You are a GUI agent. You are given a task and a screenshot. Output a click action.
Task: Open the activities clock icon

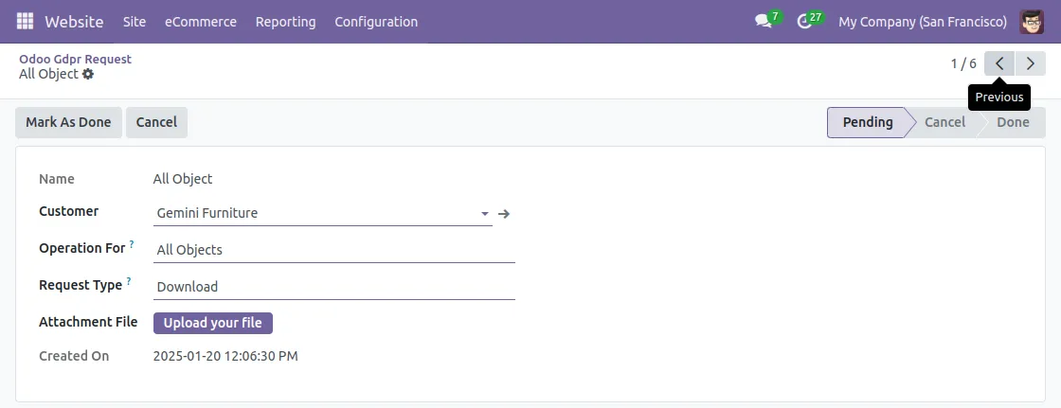pos(805,21)
